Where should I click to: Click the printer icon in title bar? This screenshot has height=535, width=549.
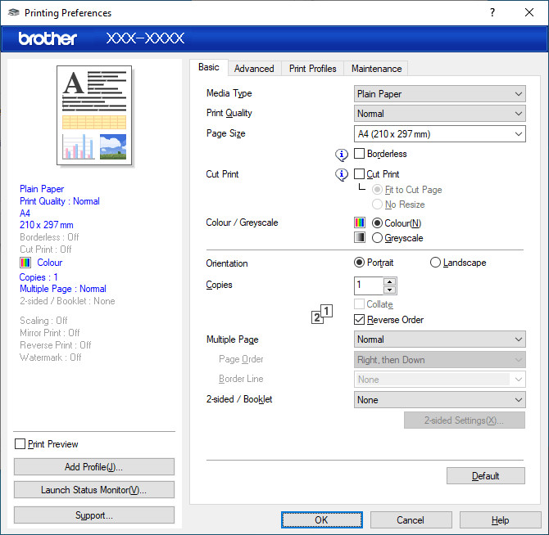tap(14, 12)
